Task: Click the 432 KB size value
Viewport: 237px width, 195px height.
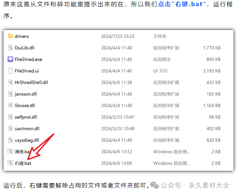Action: (x=213, y=82)
